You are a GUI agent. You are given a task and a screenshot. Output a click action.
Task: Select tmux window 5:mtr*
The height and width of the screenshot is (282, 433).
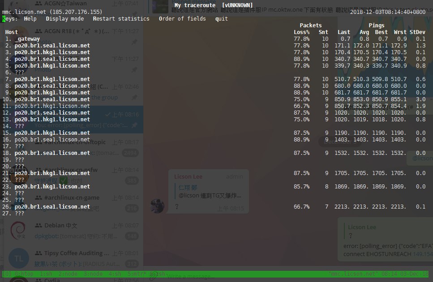(137, 274)
